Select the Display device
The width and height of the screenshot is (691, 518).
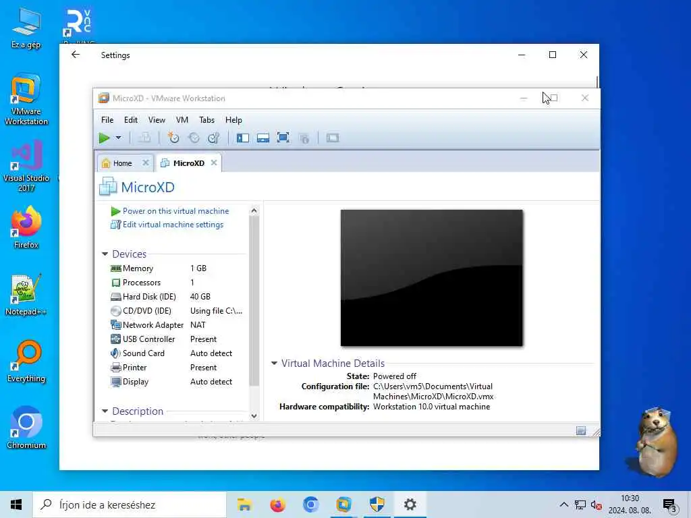pyautogui.click(x=177, y=382)
